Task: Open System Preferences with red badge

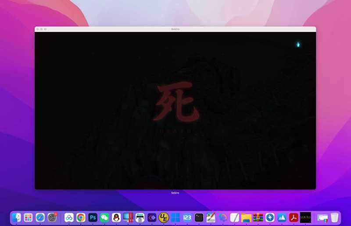Action: tap(52, 218)
